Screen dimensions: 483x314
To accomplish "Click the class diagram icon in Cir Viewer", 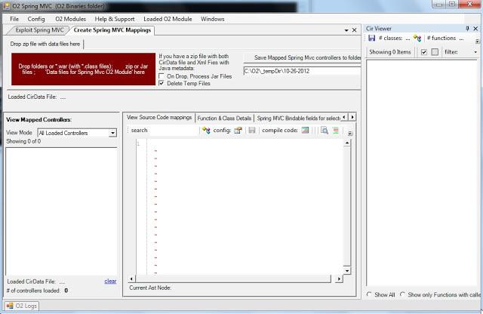I will (x=417, y=37).
